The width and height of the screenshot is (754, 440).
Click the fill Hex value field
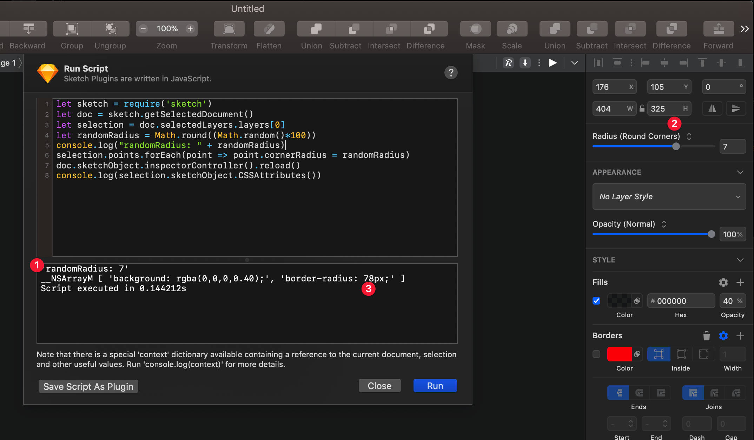(x=680, y=301)
